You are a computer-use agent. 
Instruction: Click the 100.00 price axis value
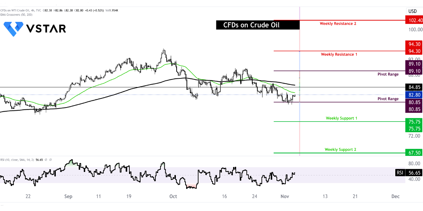[415, 29]
